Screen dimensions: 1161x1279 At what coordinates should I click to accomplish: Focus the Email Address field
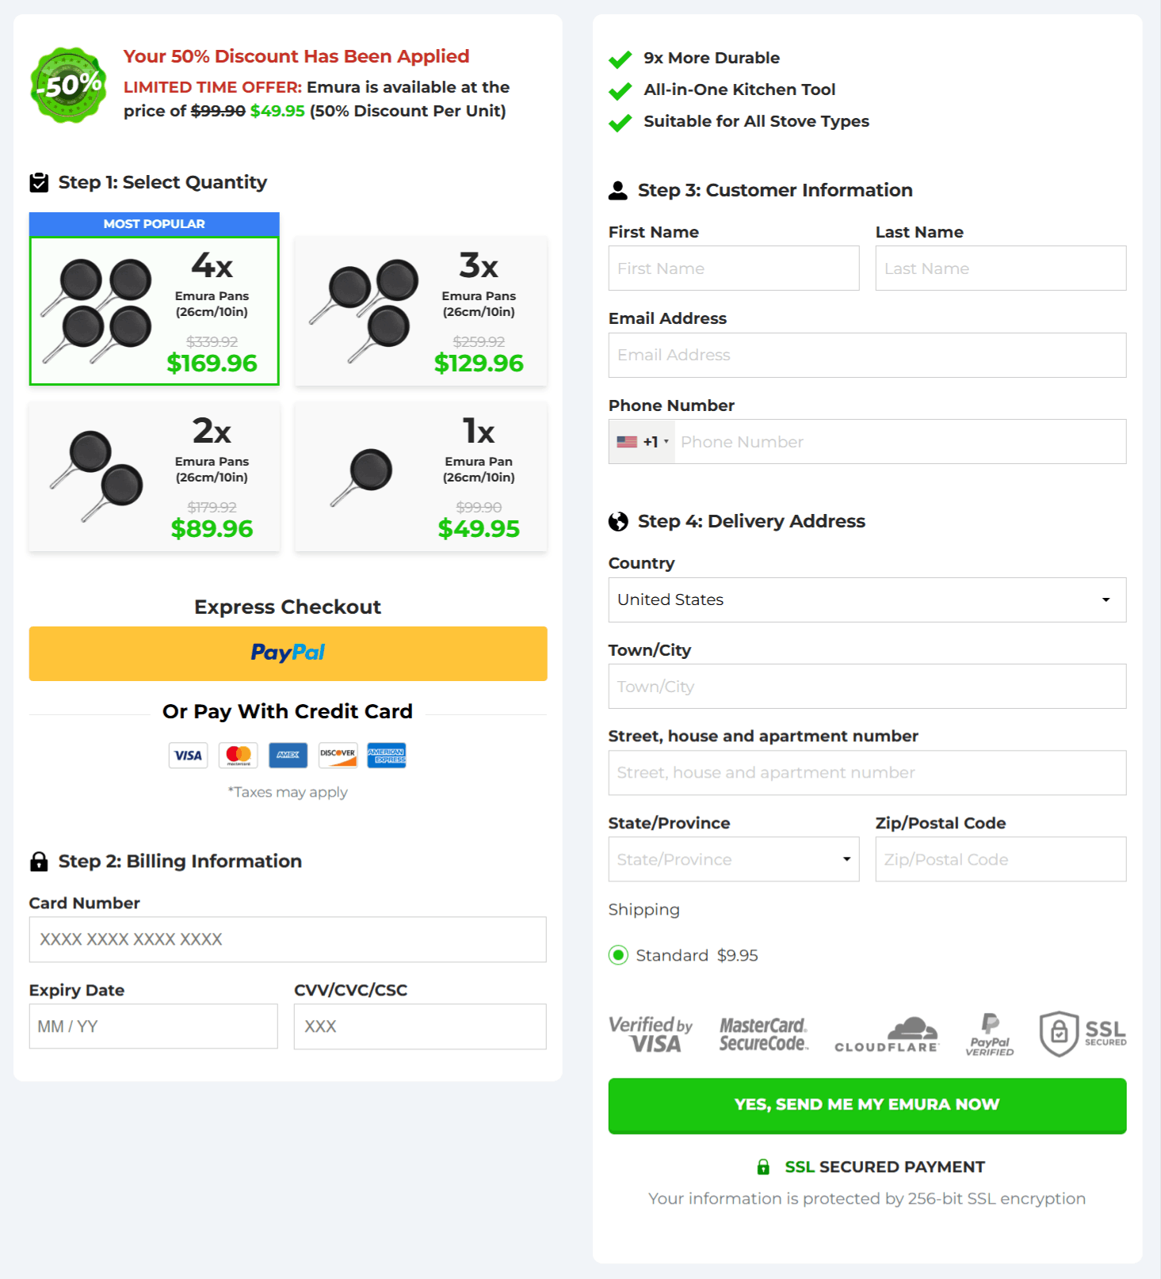867,355
